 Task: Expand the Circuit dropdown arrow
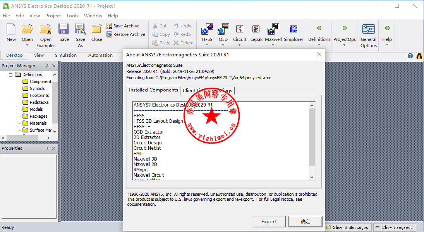point(240,45)
